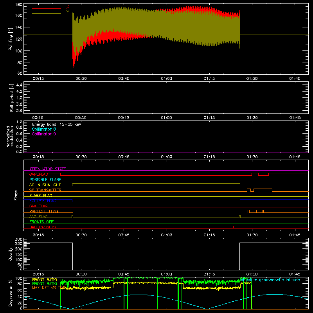Click the 1.0 value on the Normalized modulation axis
313x313 pixels.
tap(19, 122)
